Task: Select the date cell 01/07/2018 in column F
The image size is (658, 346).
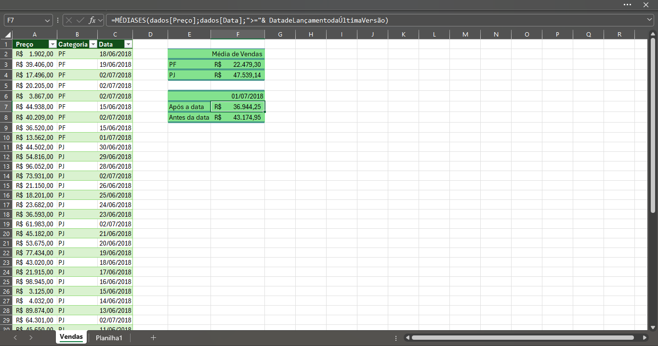Action: point(237,96)
